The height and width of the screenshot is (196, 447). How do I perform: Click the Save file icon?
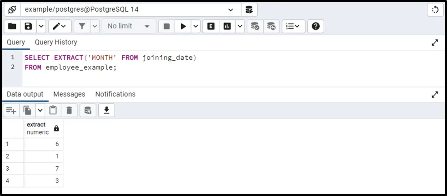click(28, 26)
